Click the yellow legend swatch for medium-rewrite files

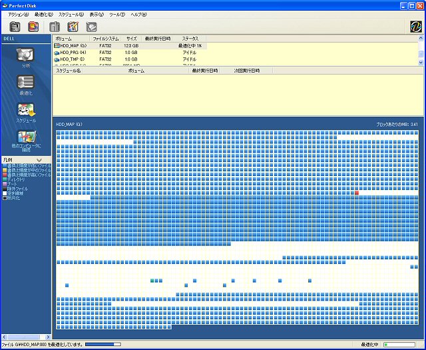5,171
